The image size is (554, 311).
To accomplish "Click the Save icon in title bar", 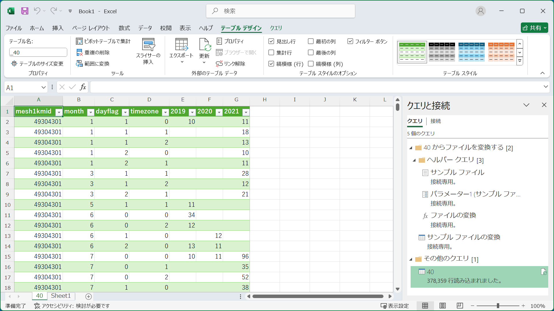I will (x=25, y=11).
